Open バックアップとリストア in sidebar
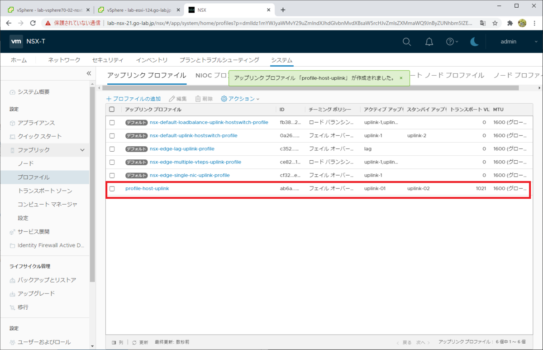Image resolution: width=543 pixels, height=350 pixels. pos(47,280)
